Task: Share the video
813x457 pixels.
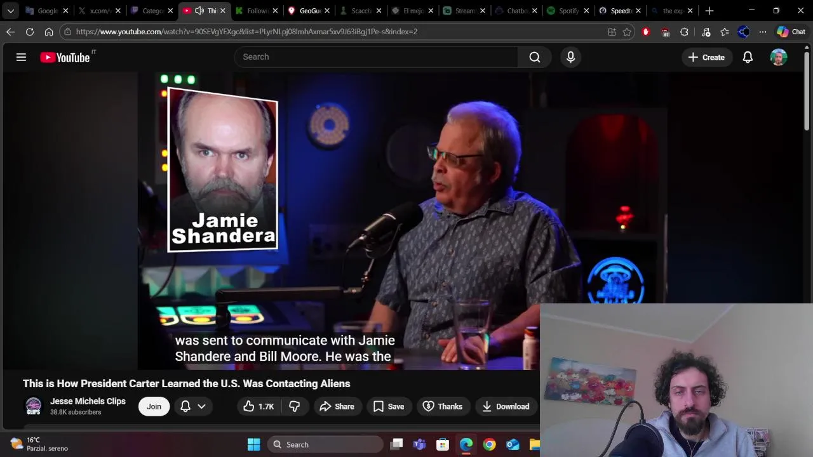Action: coord(337,406)
